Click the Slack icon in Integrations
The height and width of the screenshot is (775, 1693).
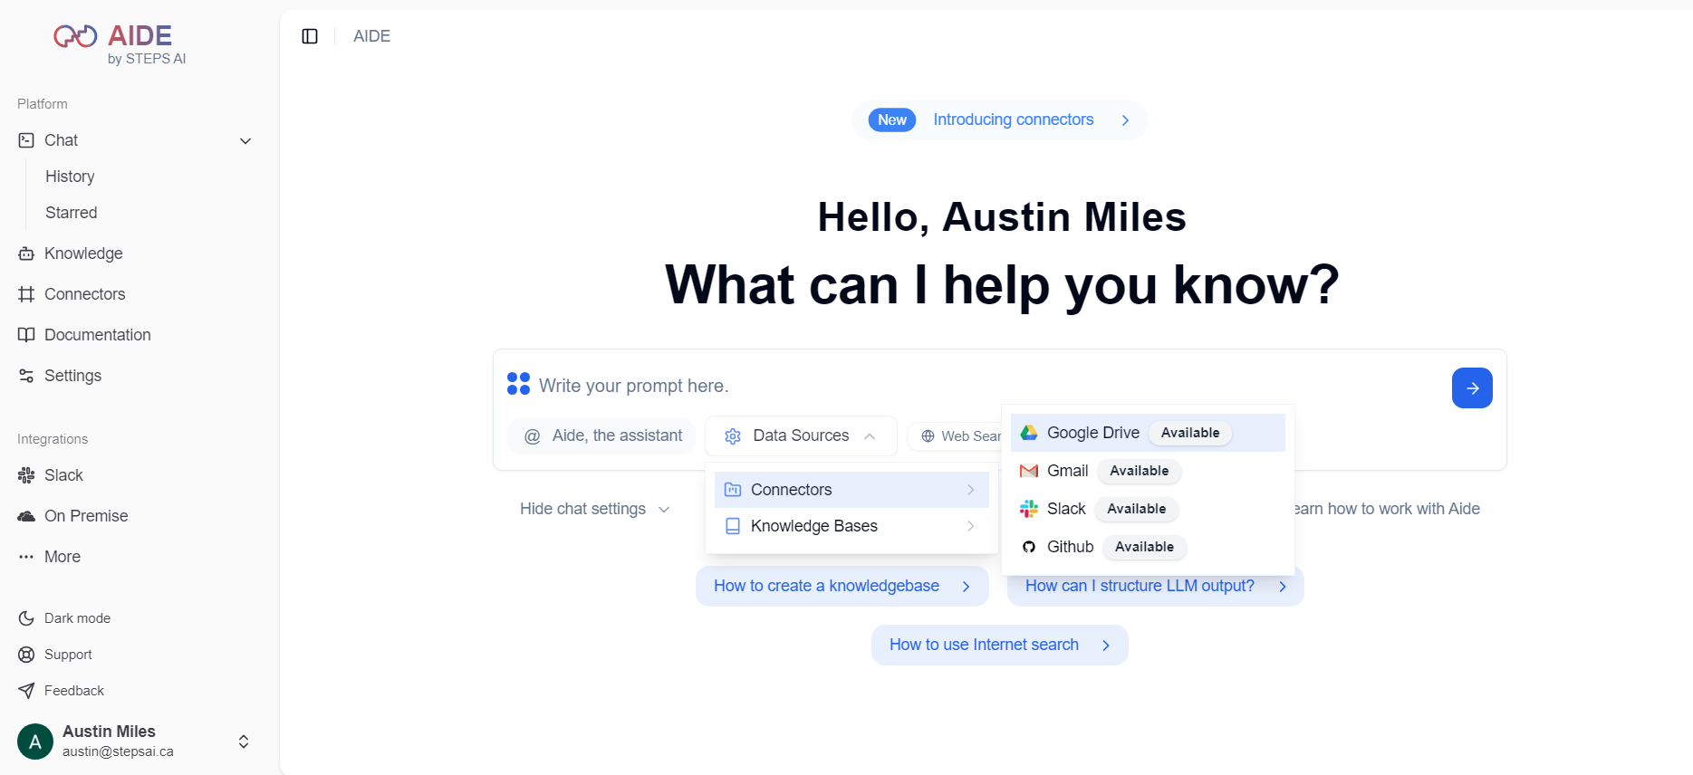pos(26,475)
